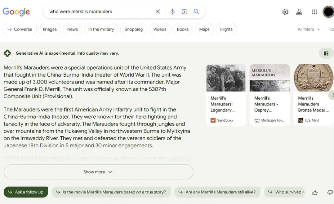Click the paragraph starting 'The Marauders were the first'
Image resolution: width=334 pixels, height=204 pixels.
point(97,127)
